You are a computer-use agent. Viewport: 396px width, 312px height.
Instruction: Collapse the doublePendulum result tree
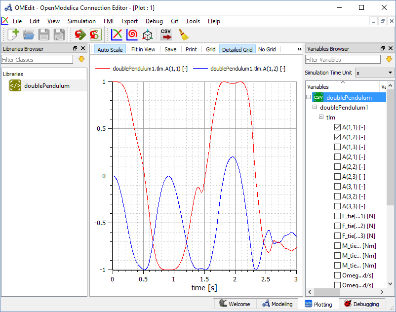[x=308, y=97]
